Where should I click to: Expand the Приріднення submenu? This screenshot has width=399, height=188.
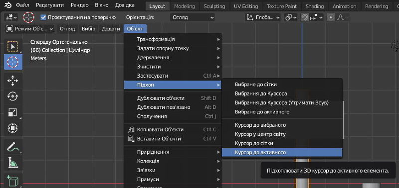[x=173, y=152]
